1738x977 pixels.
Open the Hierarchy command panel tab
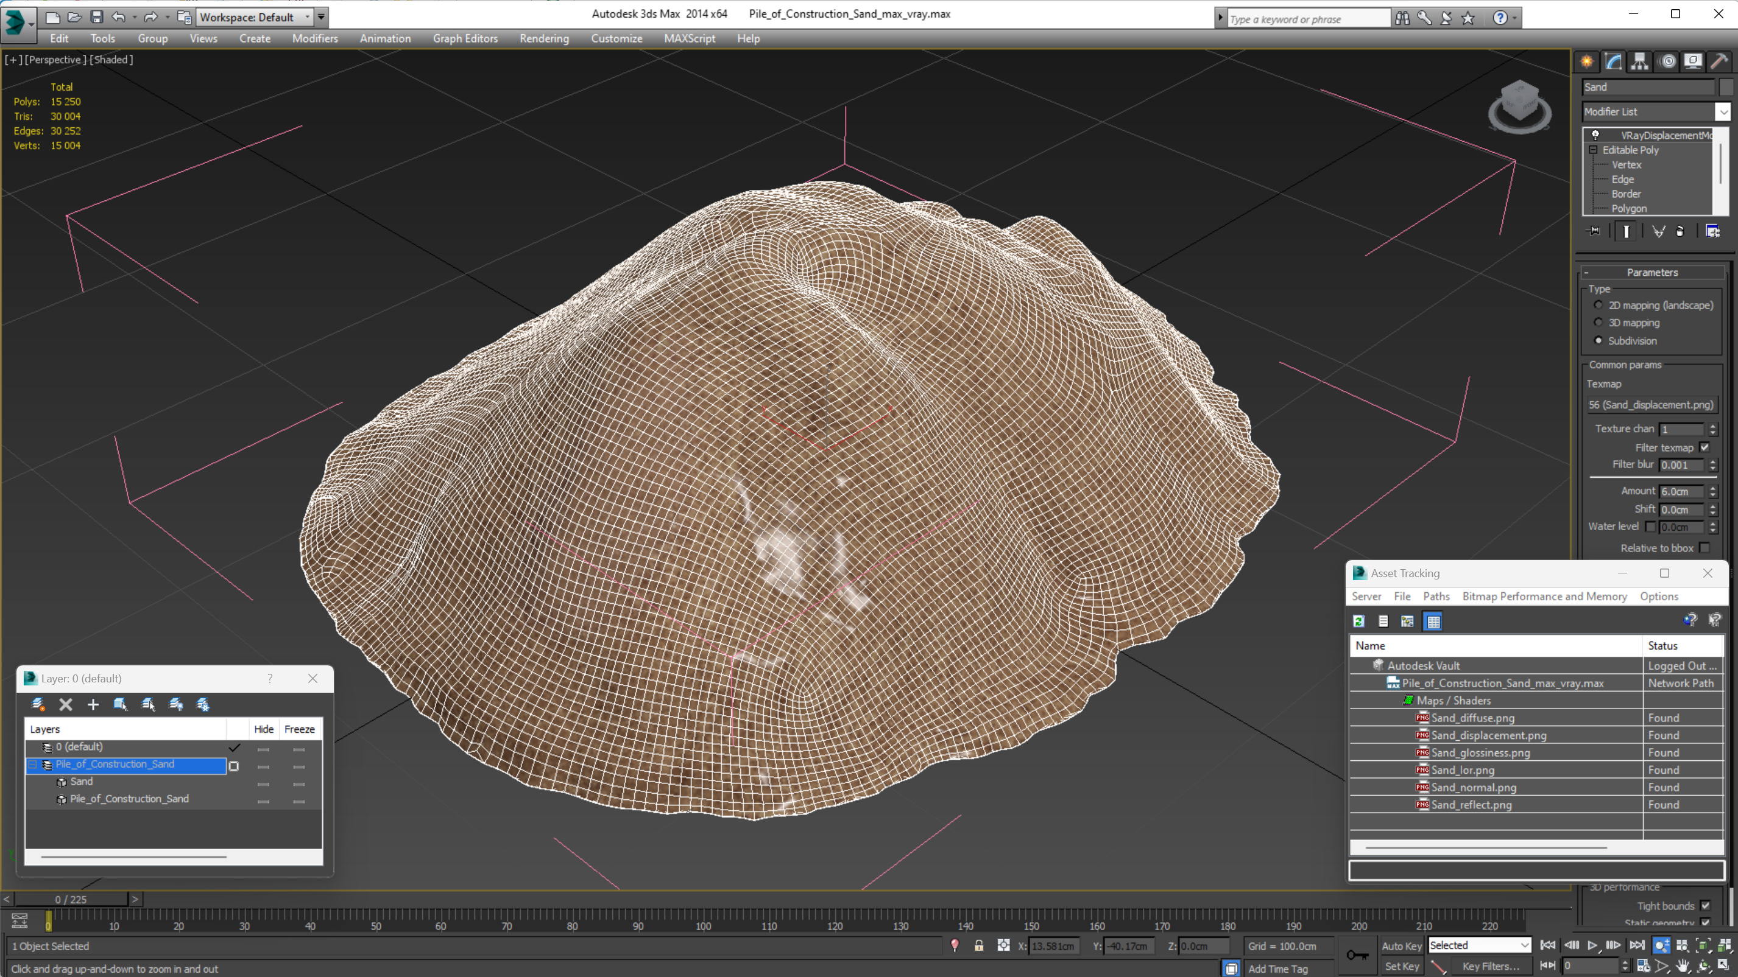(1639, 61)
